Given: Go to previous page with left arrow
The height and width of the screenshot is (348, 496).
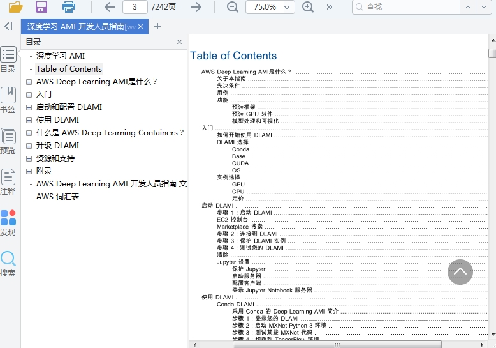Looking at the screenshot, I should coord(110,6).
